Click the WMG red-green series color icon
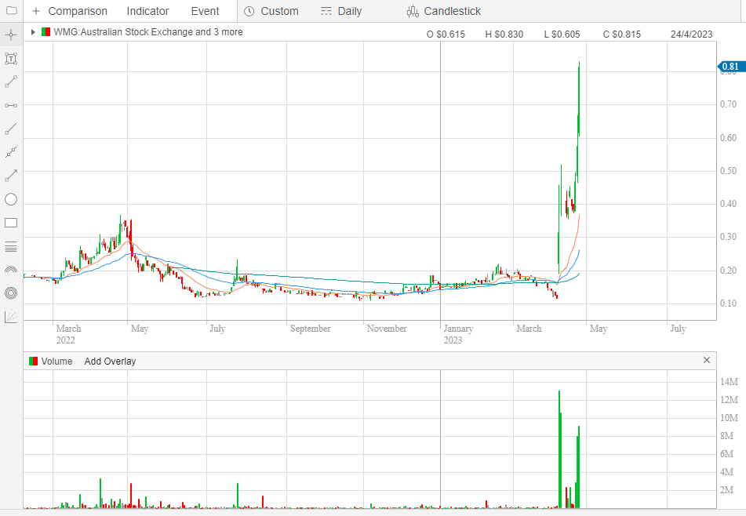Viewport: 746px width, 516px height. [x=45, y=32]
